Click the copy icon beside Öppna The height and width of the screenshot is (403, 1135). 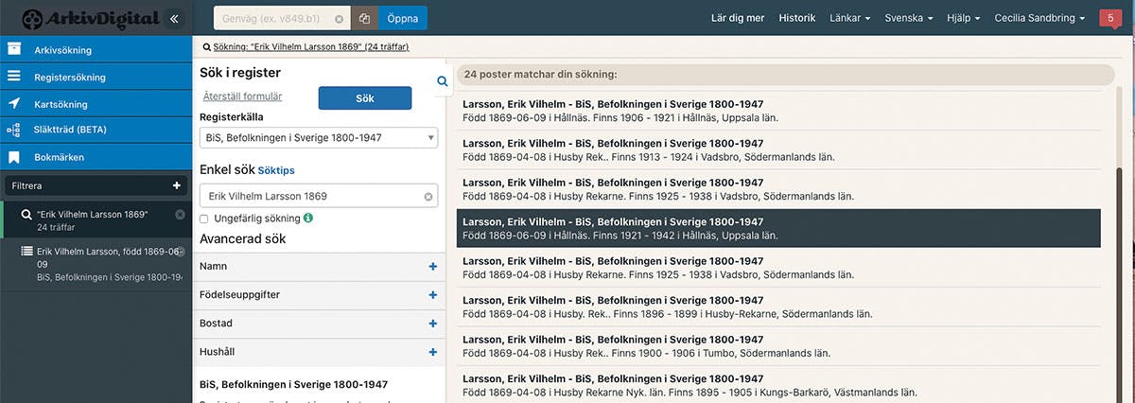point(364,19)
